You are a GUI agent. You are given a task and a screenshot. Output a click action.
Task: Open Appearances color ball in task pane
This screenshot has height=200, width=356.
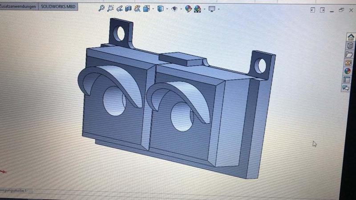click(348, 71)
